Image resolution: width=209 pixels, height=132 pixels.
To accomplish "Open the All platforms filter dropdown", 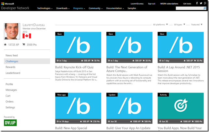I will point(160,25).
